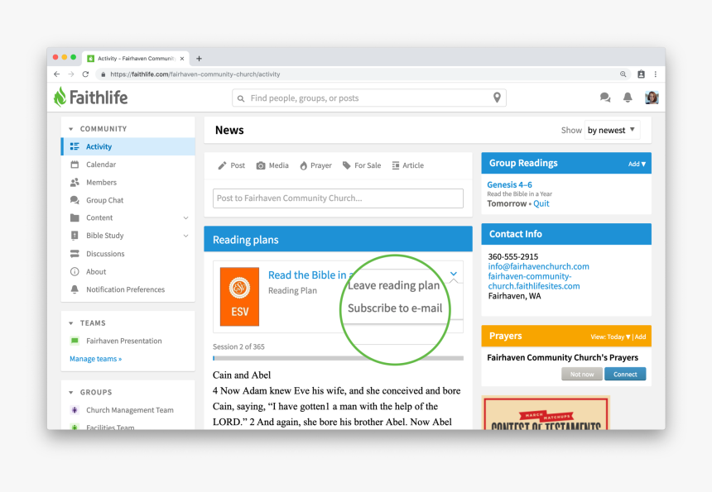Share media using the Media icon
The width and height of the screenshot is (712, 492).
coord(272,165)
